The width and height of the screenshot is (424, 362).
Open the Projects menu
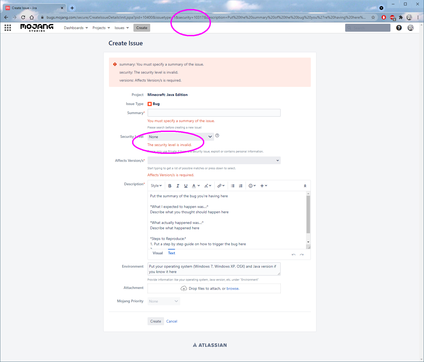point(101,28)
